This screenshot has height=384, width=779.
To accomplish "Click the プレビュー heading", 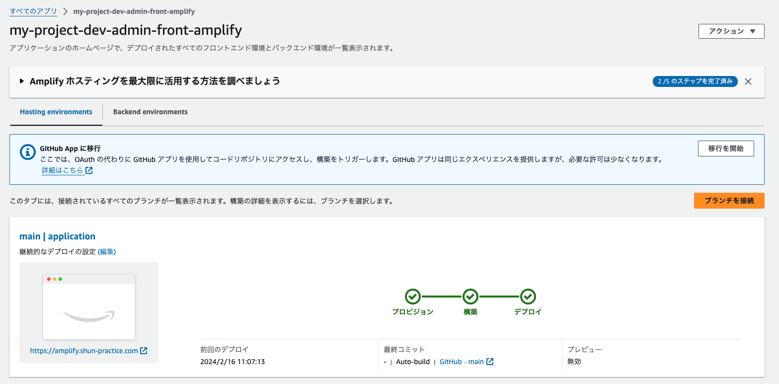I will pos(585,350).
